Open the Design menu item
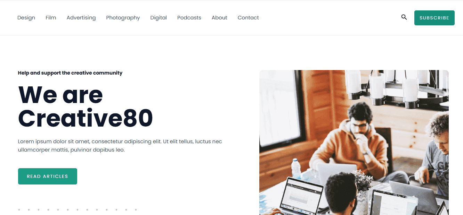Screen dimensions: 463x215 [26, 18]
